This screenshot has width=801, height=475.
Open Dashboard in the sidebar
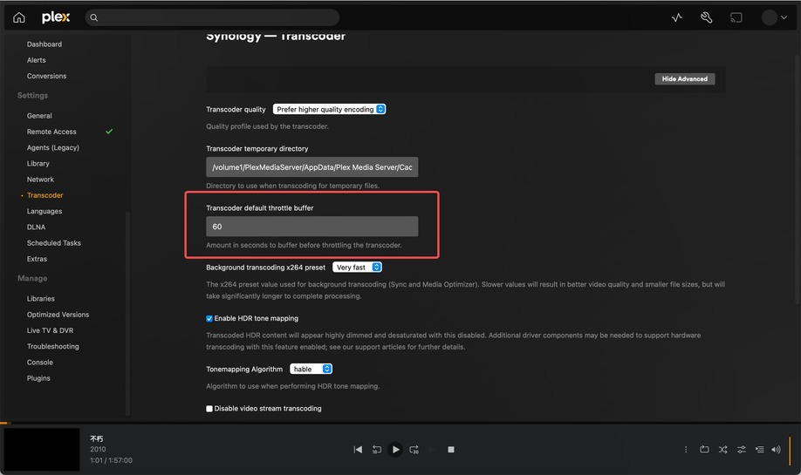(x=44, y=44)
